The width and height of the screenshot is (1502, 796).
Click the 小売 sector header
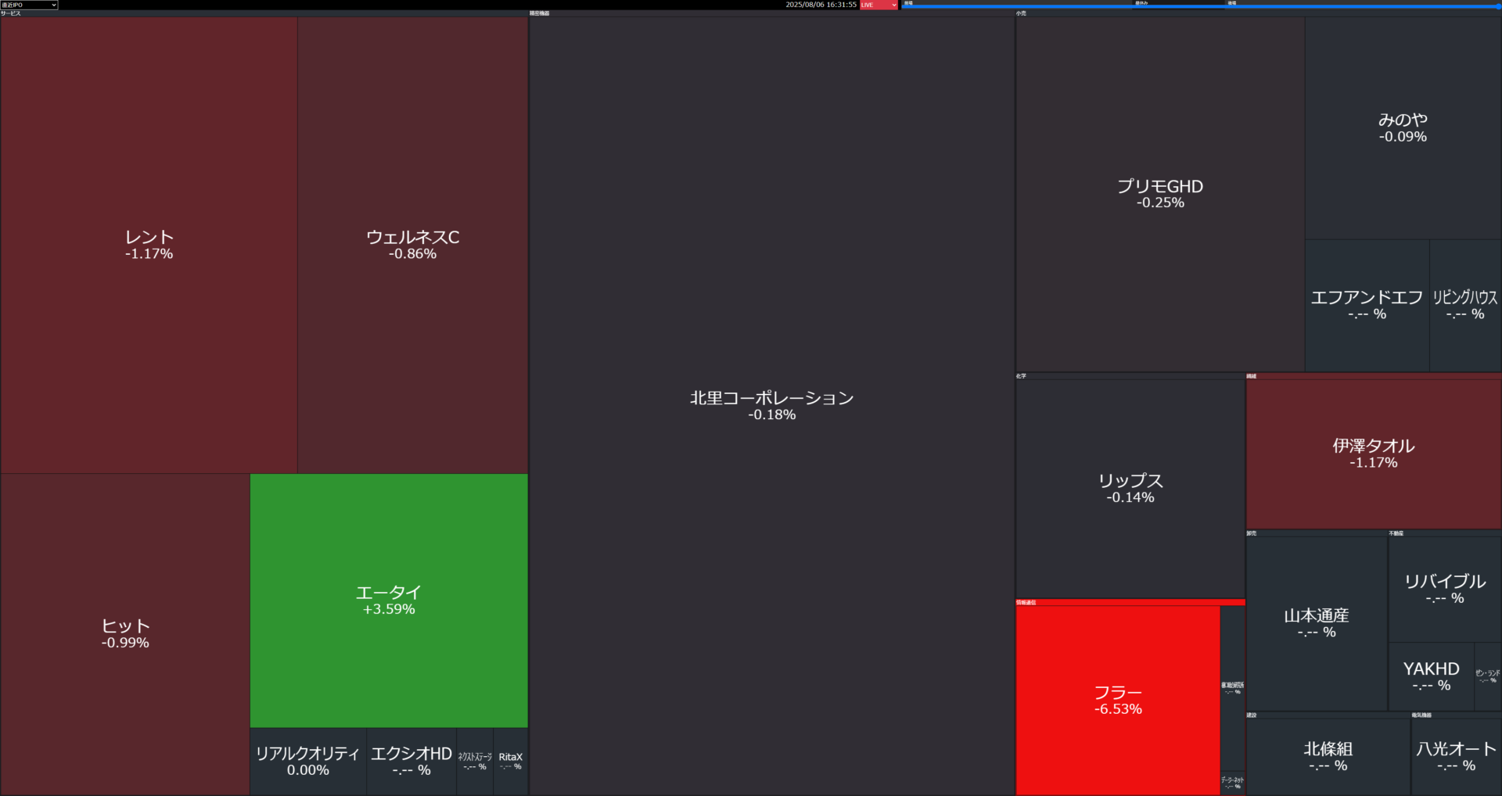tap(1259, 13)
